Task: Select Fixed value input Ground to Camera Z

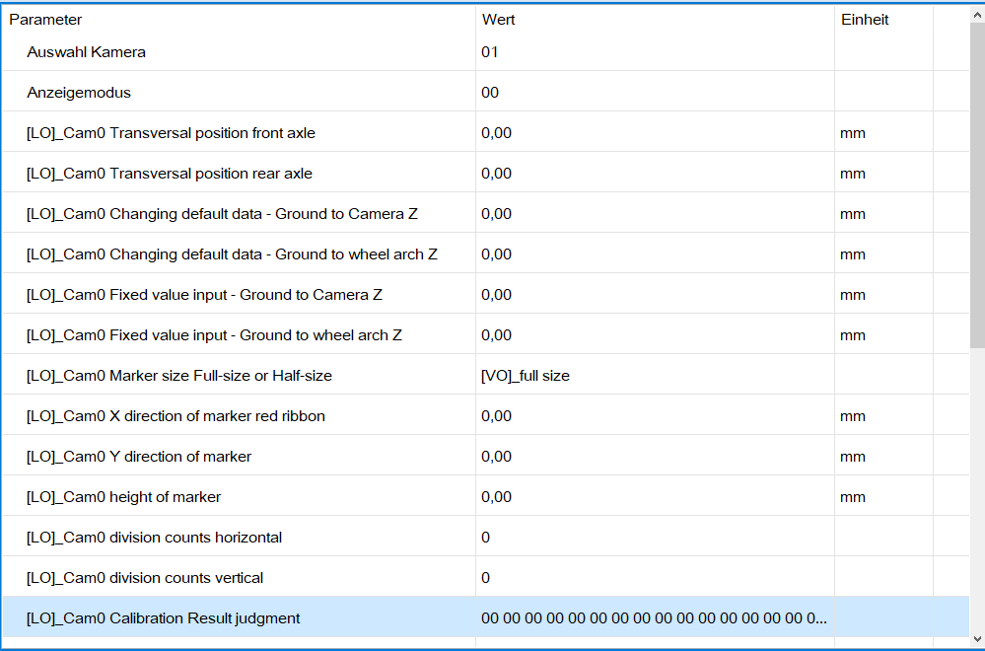Action: 204,295
